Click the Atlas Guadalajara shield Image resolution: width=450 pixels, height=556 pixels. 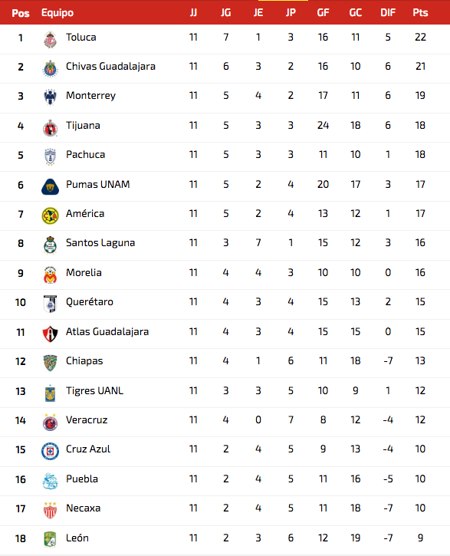click(50, 334)
